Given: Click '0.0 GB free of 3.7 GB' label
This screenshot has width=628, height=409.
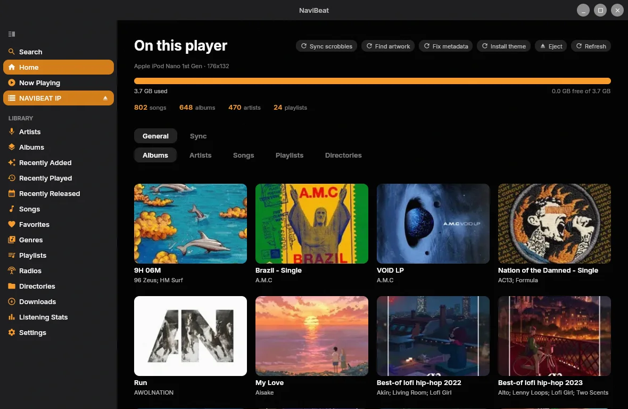Looking at the screenshot, I should [581, 92].
